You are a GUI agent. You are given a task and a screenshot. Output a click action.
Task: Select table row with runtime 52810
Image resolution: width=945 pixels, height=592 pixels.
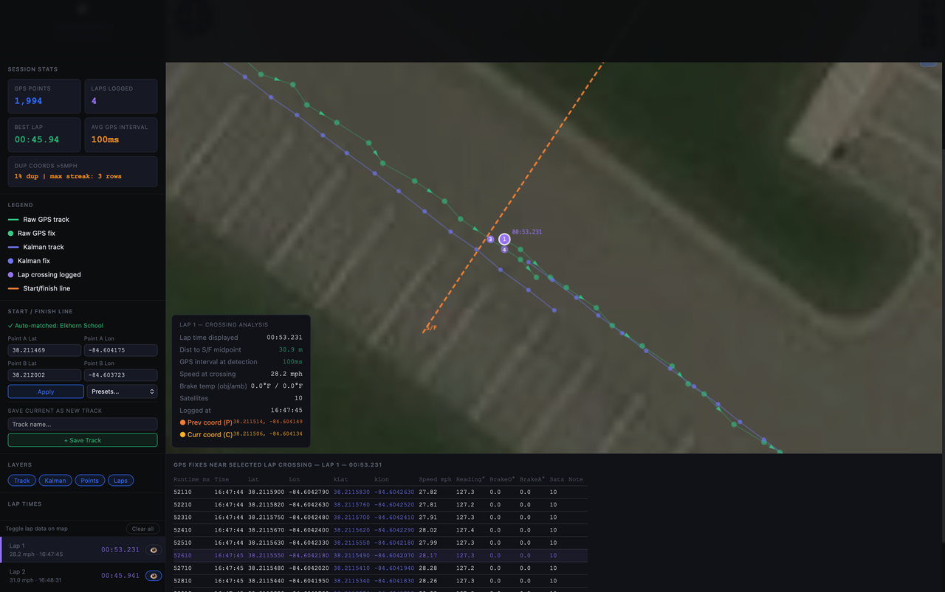click(380, 581)
